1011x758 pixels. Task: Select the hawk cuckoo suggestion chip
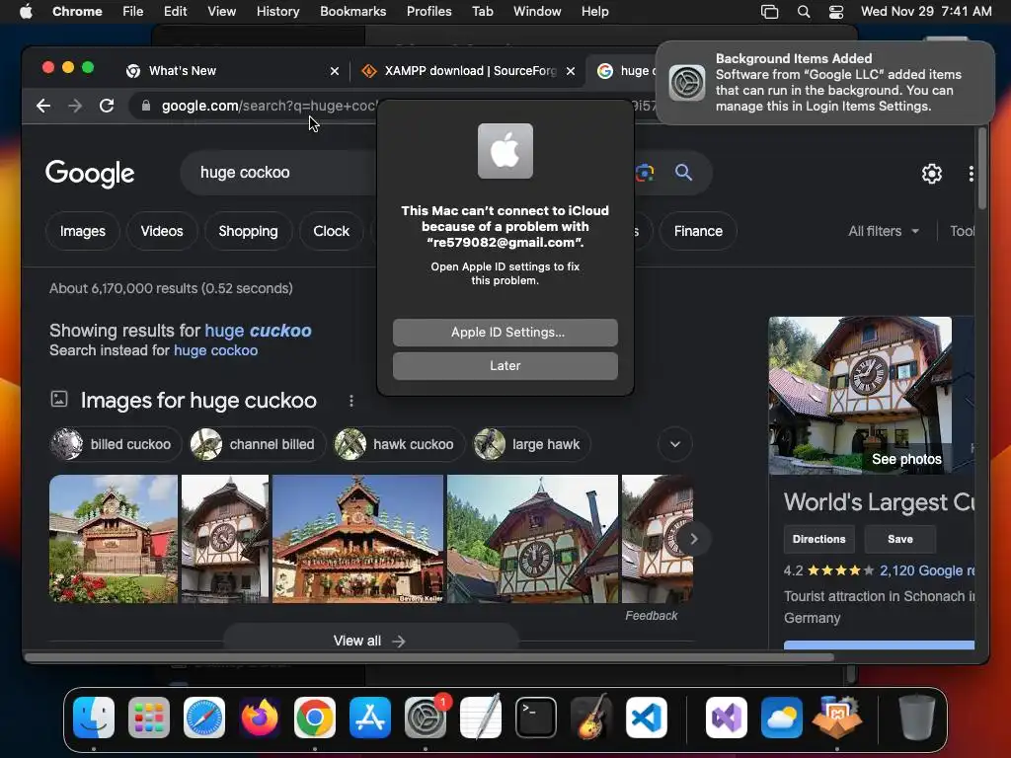pyautogui.click(x=399, y=444)
